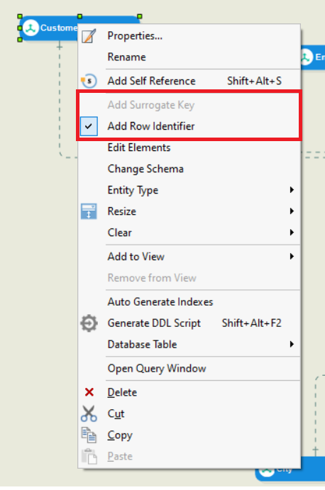325x490 pixels.
Task: Expand the Entity Type submenu arrow
Action: (292, 189)
